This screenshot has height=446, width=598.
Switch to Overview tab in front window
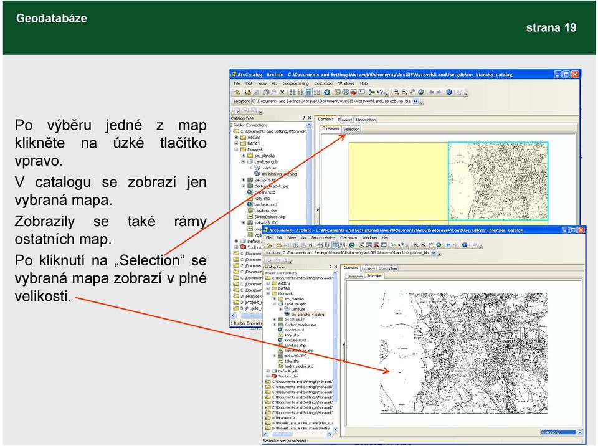[x=355, y=276]
